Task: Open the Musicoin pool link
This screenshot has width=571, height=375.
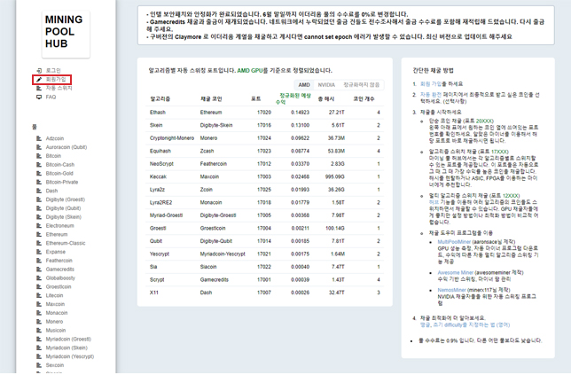Action: coord(56,330)
